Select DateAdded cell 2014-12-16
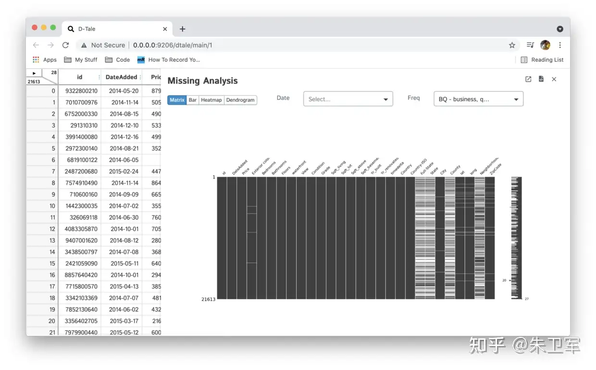 (122, 137)
